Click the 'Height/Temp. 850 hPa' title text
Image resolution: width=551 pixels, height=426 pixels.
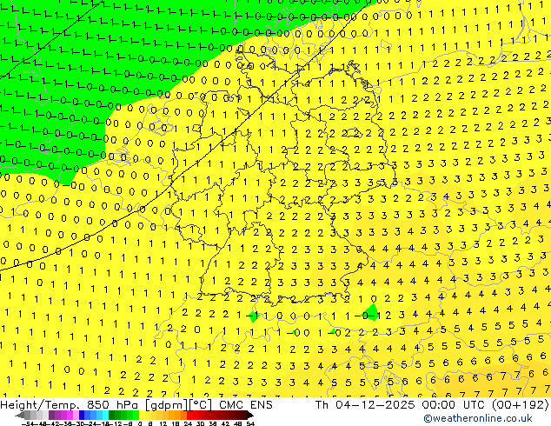(71, 404)
